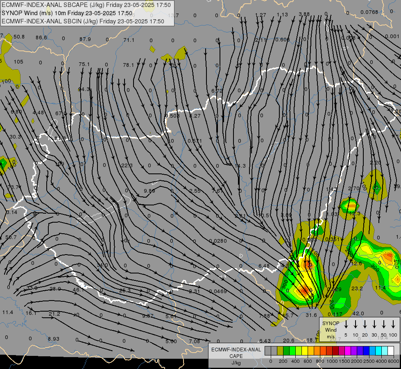The height and width of the screenshot is (369, 401).
Task: Pick the deep blue CAPE legend swatch
Action: click(366, 351)
